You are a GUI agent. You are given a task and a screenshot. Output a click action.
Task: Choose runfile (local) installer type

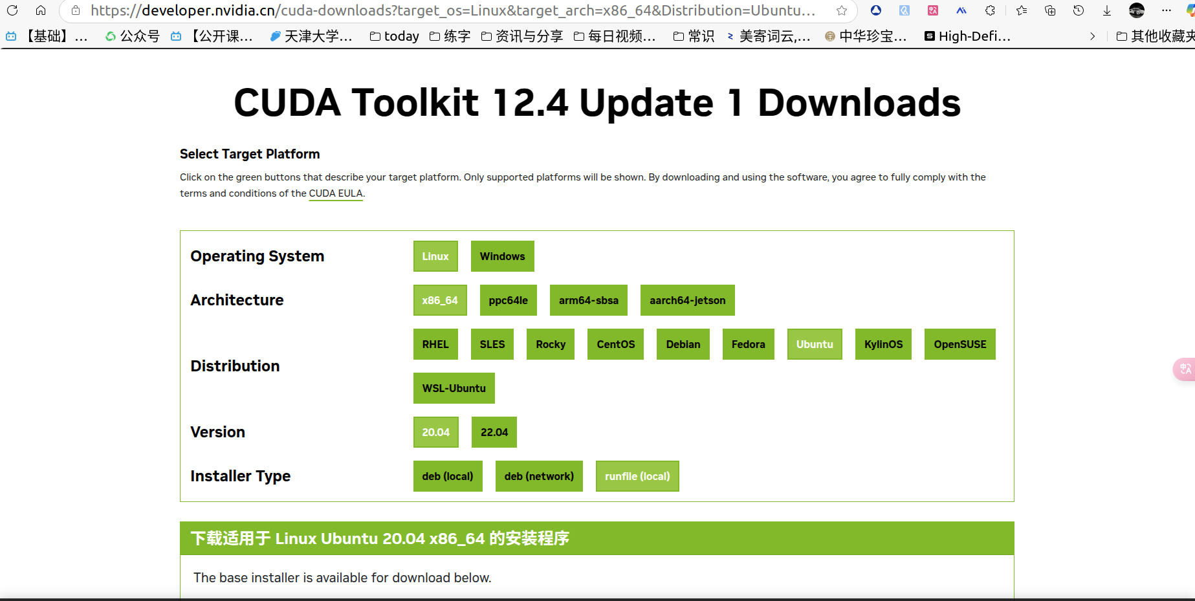(637, 476)
